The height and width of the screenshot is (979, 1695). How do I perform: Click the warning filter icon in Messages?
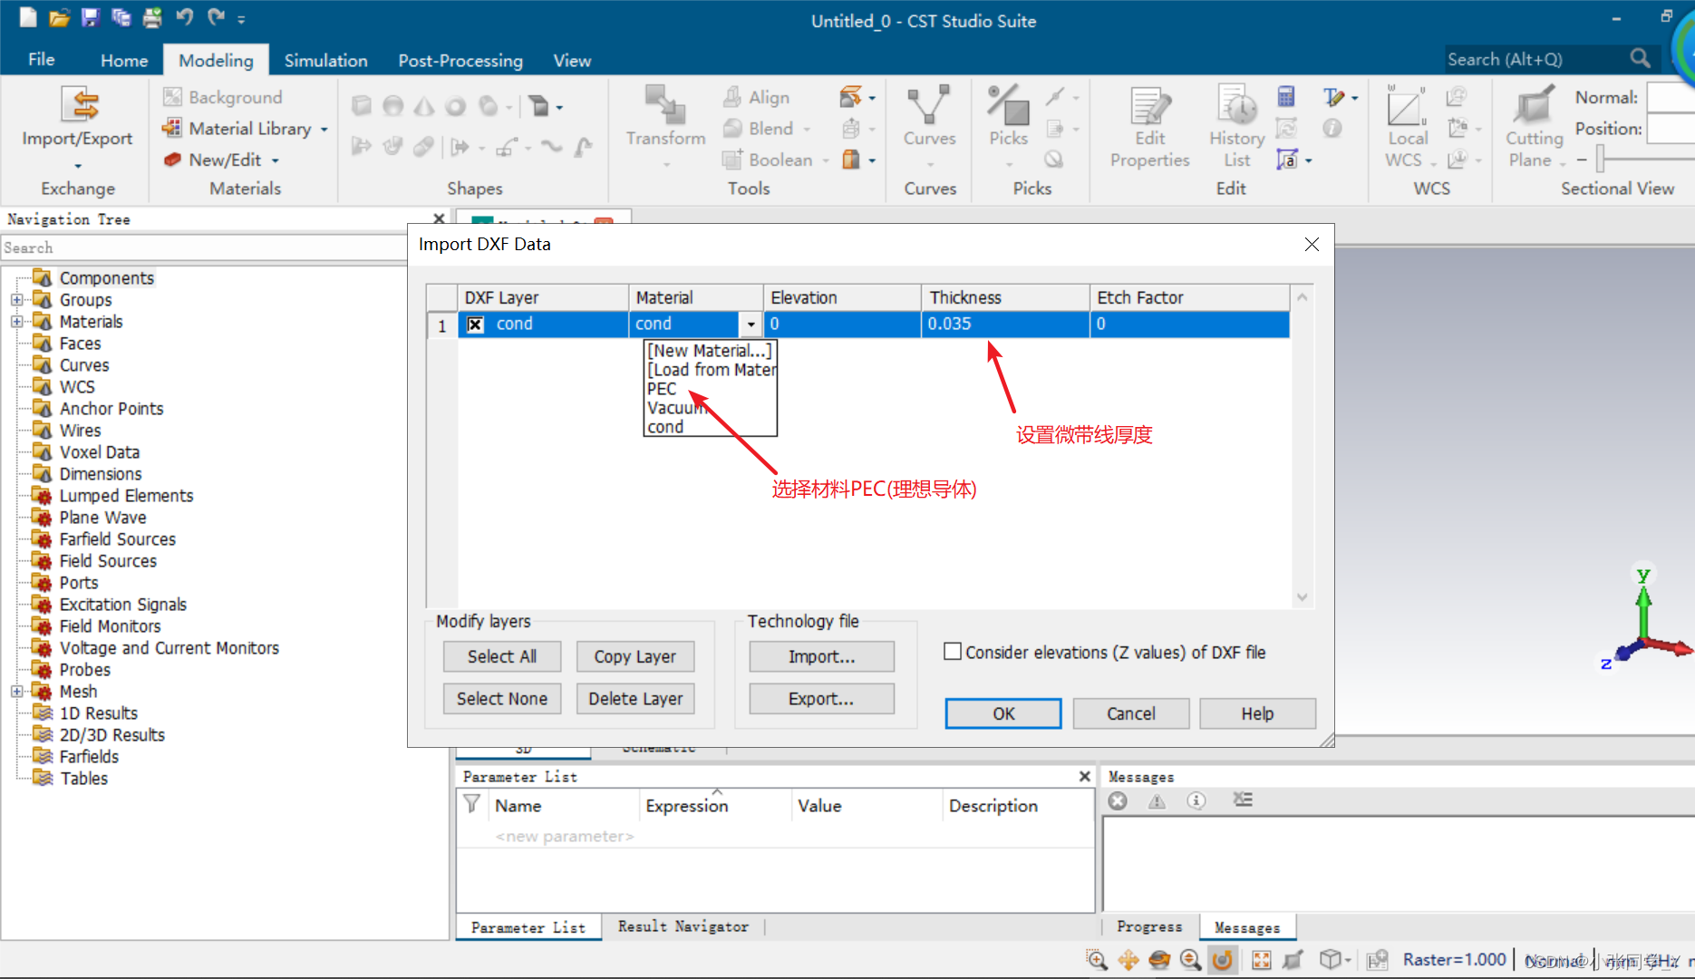point(1157,800)
